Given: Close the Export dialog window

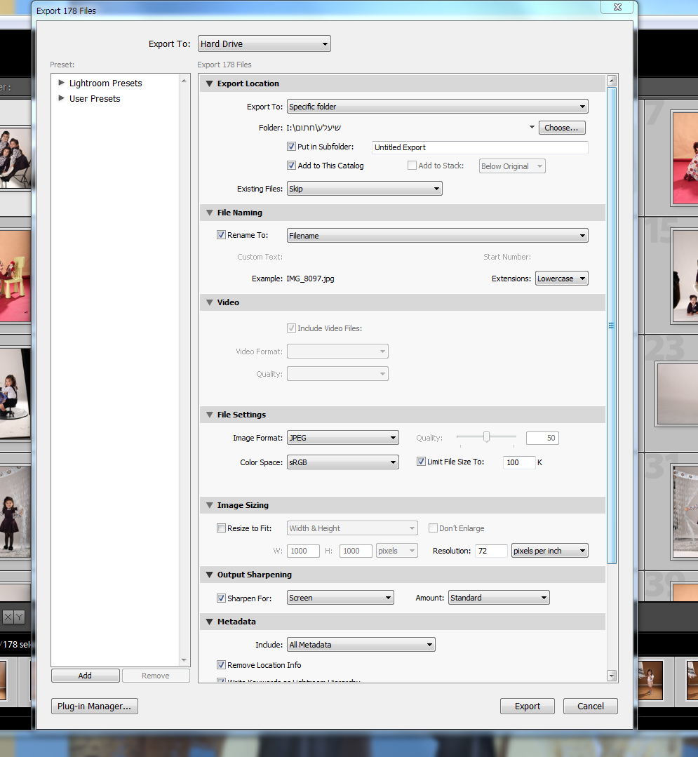Looking at the screenshot, I should click(617, 7).
